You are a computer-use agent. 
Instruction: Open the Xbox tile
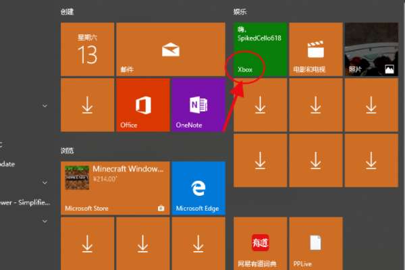tap(260, 49)
